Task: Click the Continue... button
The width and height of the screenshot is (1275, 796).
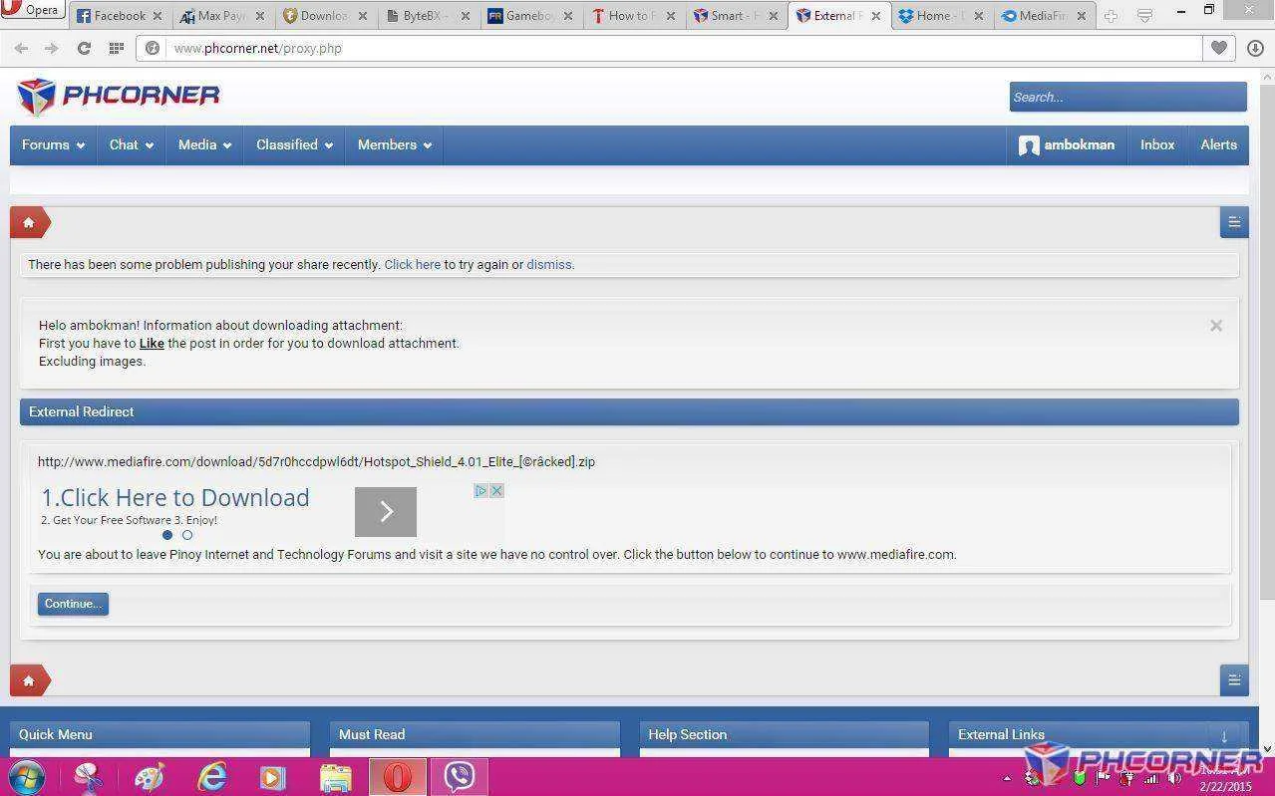Action: [73, 604]
